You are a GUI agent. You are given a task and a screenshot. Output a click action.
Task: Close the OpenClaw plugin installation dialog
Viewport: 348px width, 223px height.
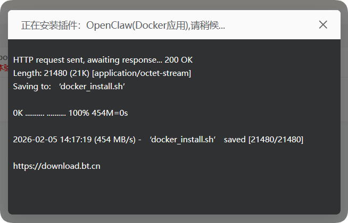[323, 24]
